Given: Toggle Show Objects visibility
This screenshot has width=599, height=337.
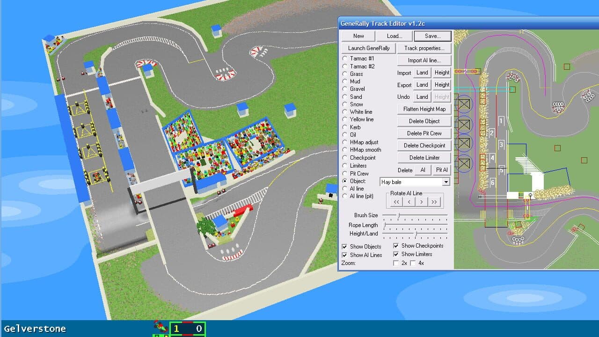Looking at the screenshot, I should pos(345,246).
